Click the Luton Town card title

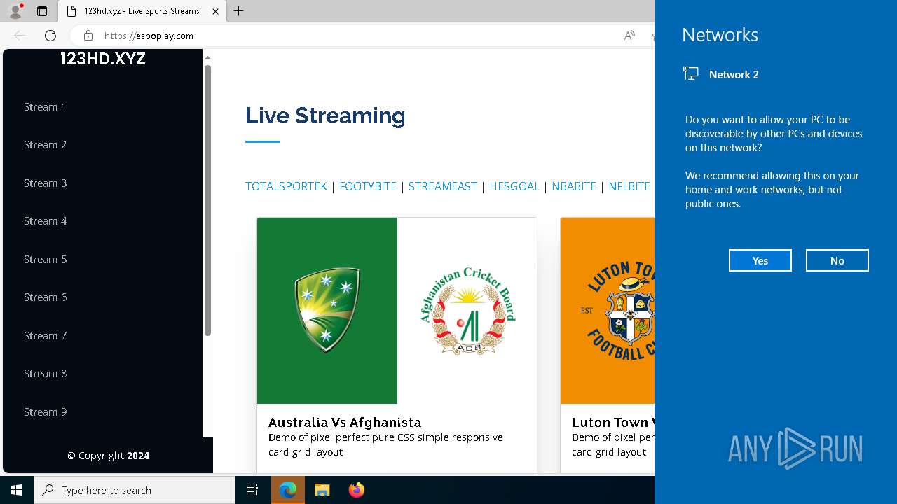(613, 422)
